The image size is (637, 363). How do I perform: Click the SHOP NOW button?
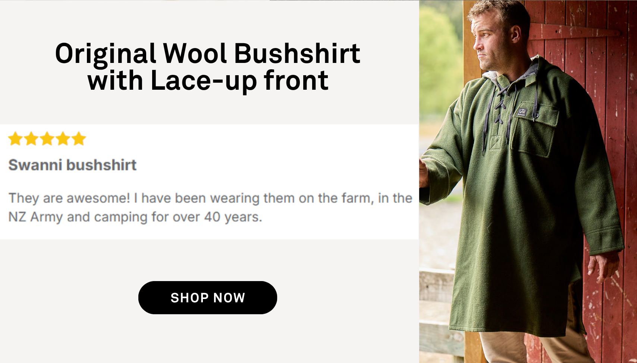[208, 297]
